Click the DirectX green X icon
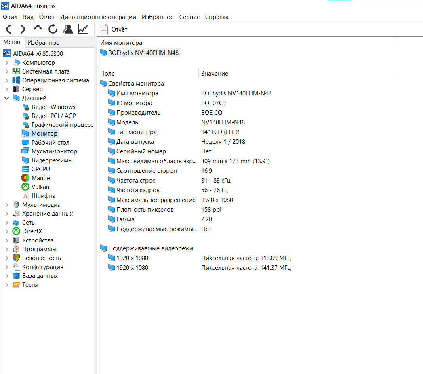 (x=16, y=231)
